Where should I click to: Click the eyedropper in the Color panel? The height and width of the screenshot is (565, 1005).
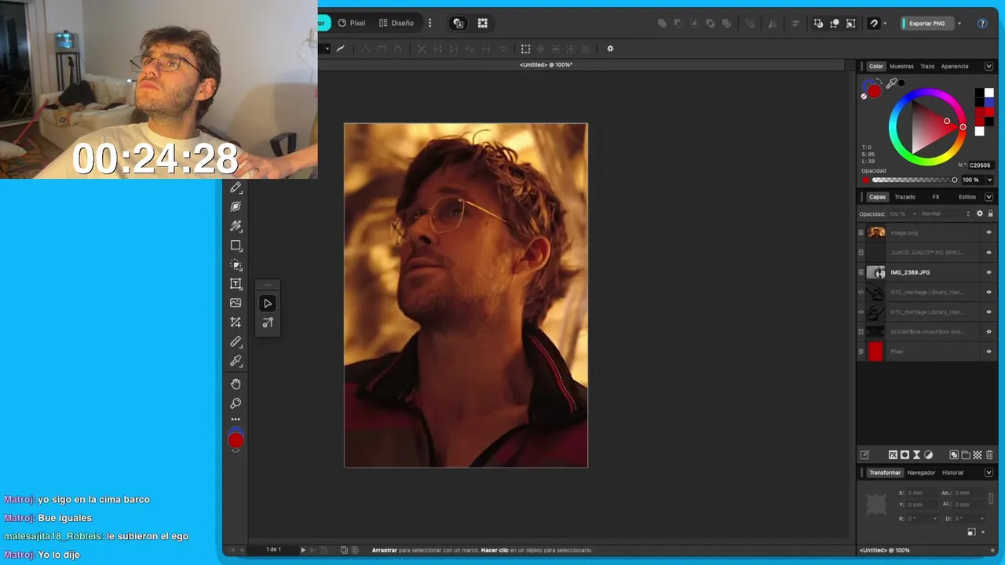pyautogui.click(x=891, y=83)
